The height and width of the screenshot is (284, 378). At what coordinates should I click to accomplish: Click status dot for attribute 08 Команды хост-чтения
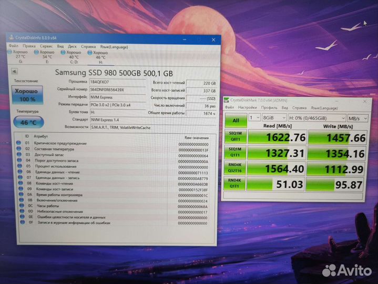21,183
